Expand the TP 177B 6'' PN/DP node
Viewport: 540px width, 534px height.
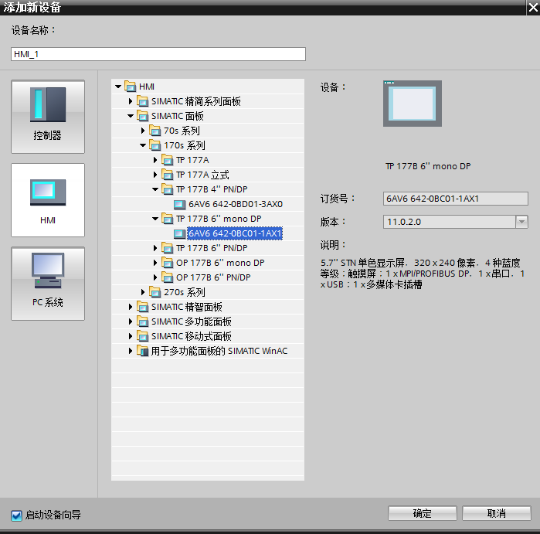[155, 248]
